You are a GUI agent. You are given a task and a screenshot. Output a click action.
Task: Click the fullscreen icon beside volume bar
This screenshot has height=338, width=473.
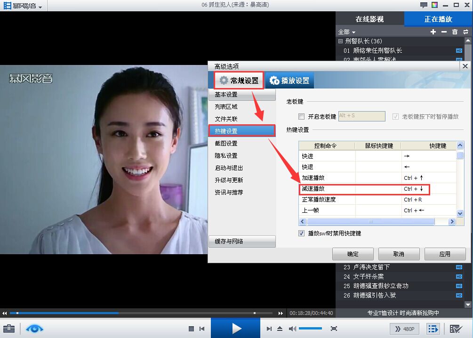(x=334, y=329)
